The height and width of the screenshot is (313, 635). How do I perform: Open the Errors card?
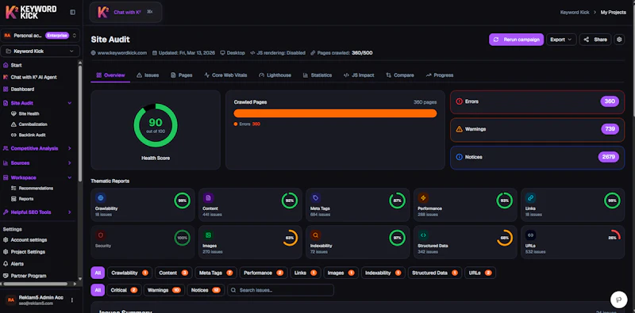[537, 101]
